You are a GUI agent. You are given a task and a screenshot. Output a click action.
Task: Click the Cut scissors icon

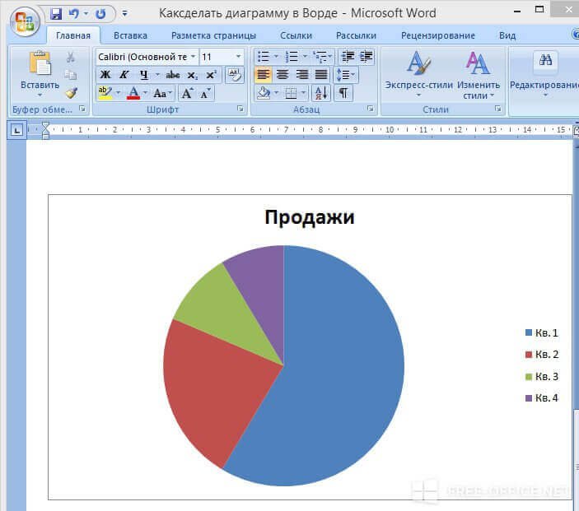point(71,57)
